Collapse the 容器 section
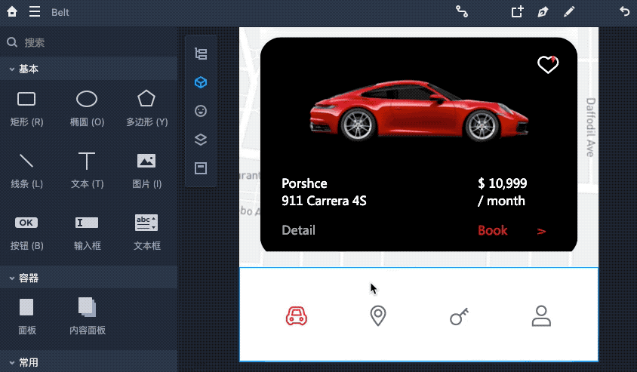This screenshot has height=372, width=637. pyautogui.click(x=12, y=278)
